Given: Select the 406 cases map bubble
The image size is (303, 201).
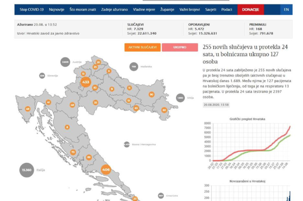Looking at the screenshot, I should (x=106, y=170).
